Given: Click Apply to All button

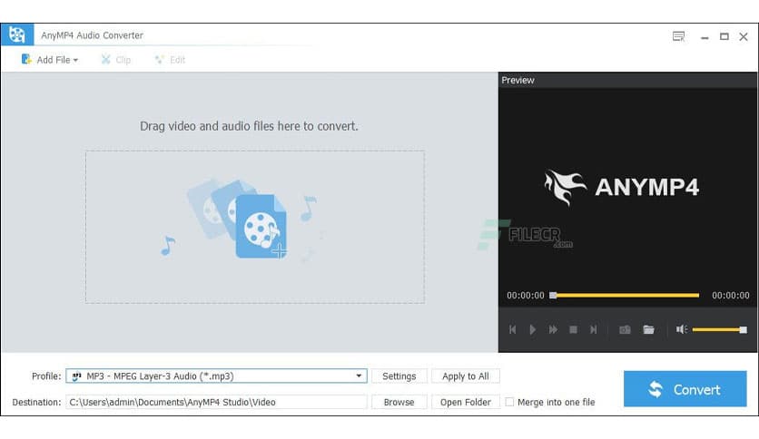Looking at the screenshot, I should click(466, 376).
